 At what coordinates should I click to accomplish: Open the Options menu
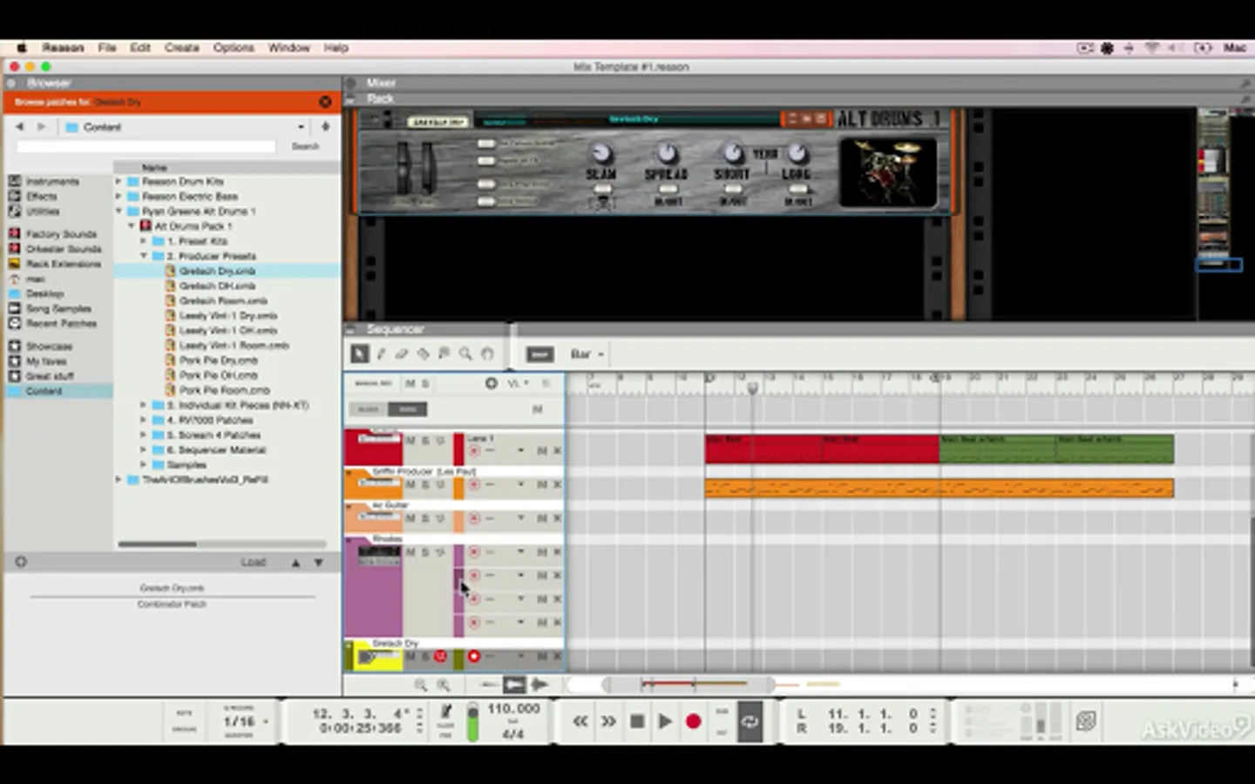[234, 48]
